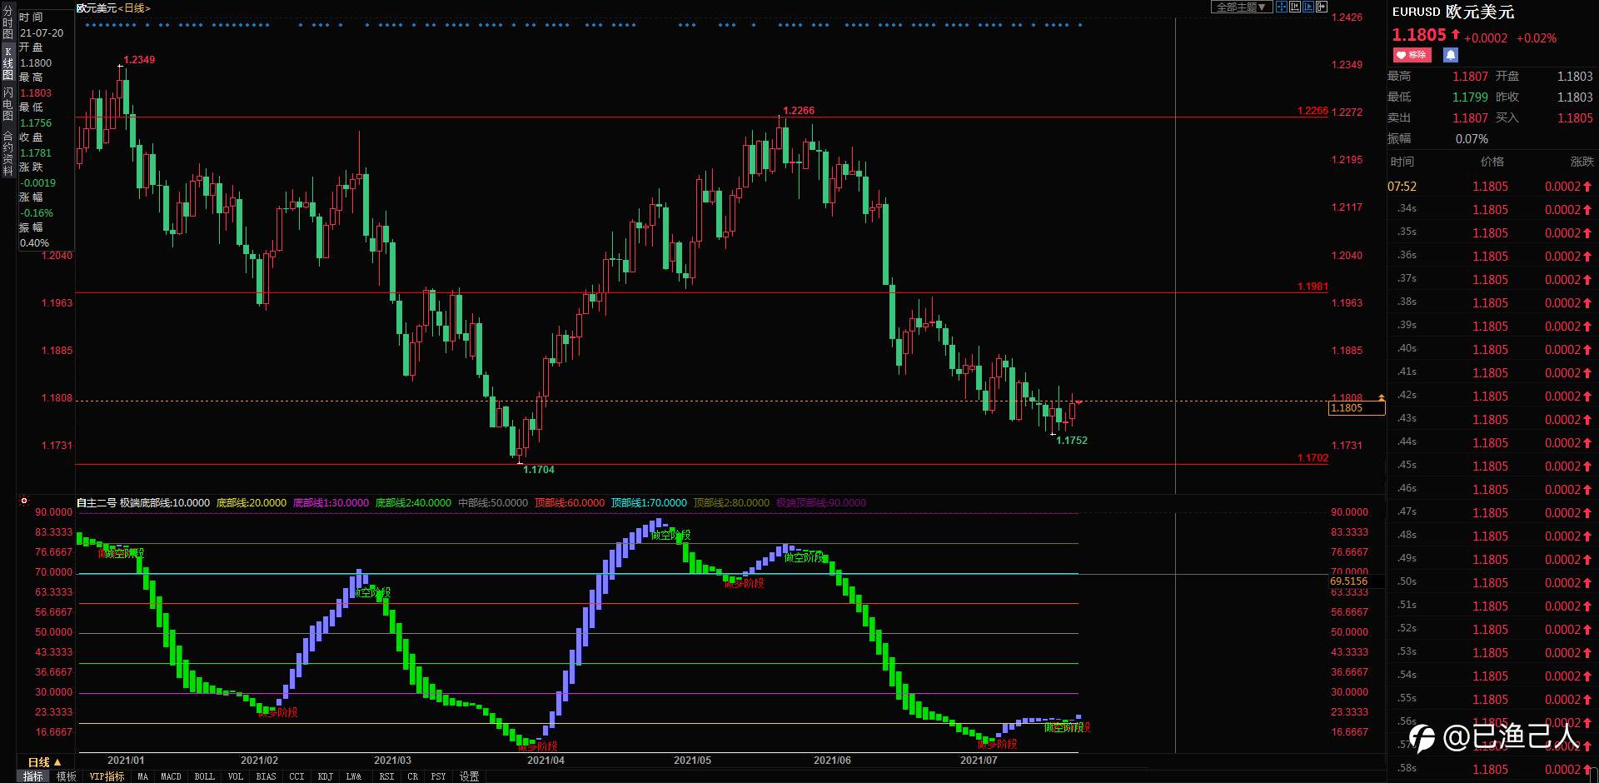The image size is (1599, 783).
Task: Select the 指标 bottom tab
Action: click(x=33, y=776)
